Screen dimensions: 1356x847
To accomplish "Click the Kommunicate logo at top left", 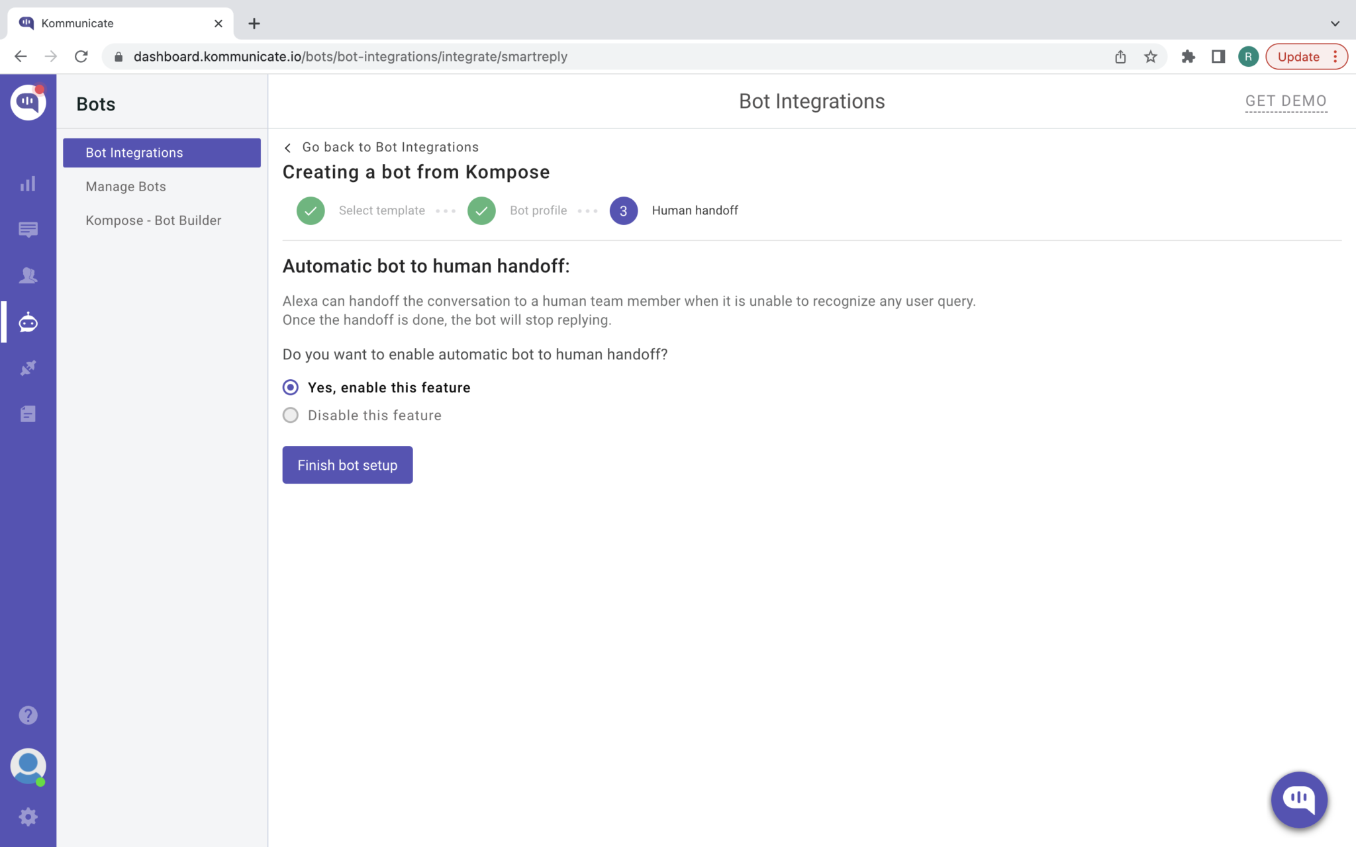I will 28,102.
